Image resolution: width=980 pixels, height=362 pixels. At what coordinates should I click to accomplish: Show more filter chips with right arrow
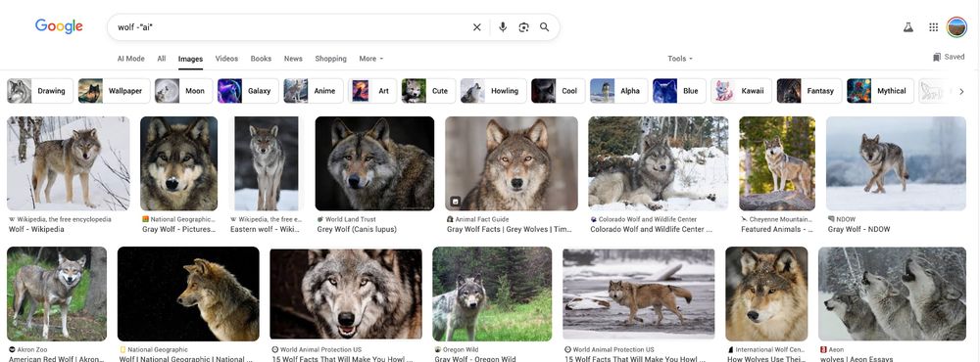tap(961, 91)
